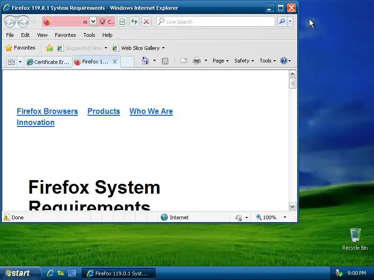Select the Recycle Bin desktop icon
This screenshot has height=280, width=374.
pyautogui.click(x=355, y=239)
